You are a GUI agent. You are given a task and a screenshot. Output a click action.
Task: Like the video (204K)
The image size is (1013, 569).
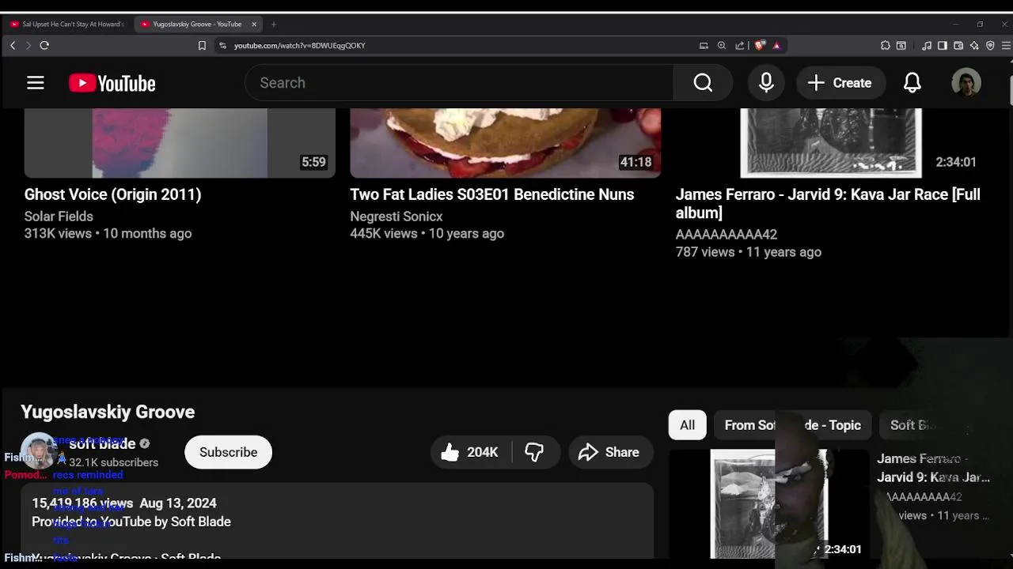pyautogui.click(x=471, y=452)
